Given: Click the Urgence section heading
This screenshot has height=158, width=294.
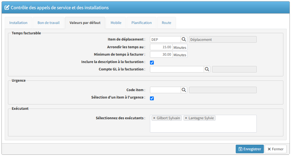Looking at the screenshot, I should click(19, 80).
